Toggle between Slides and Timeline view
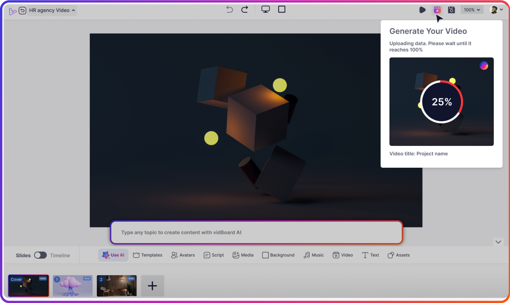This screenshot has height=303, width=510. pos(40,255)
